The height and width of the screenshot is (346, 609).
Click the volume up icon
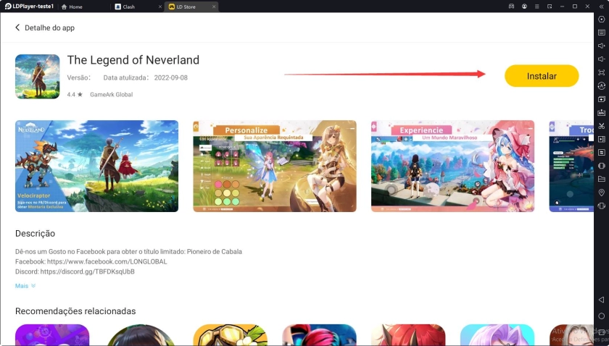pos(602,46)
